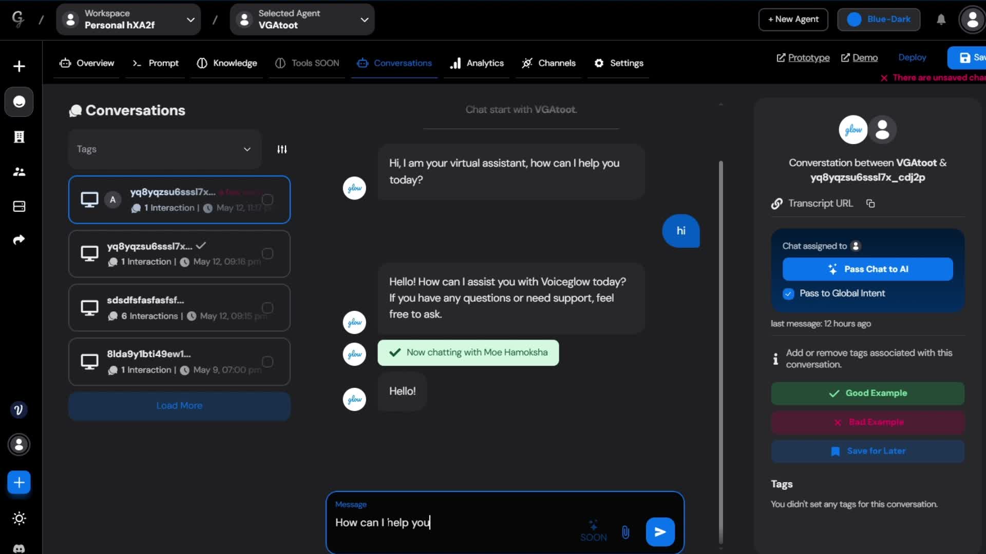This screenshot has height=554, width=986.
Task: Click the attachment paperclip icon
Action: (x=625, y=532)
